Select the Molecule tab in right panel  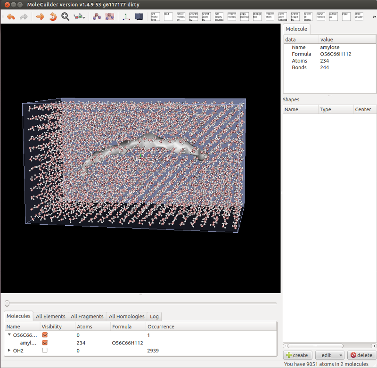pyautogui.click(x=296, y=29)
